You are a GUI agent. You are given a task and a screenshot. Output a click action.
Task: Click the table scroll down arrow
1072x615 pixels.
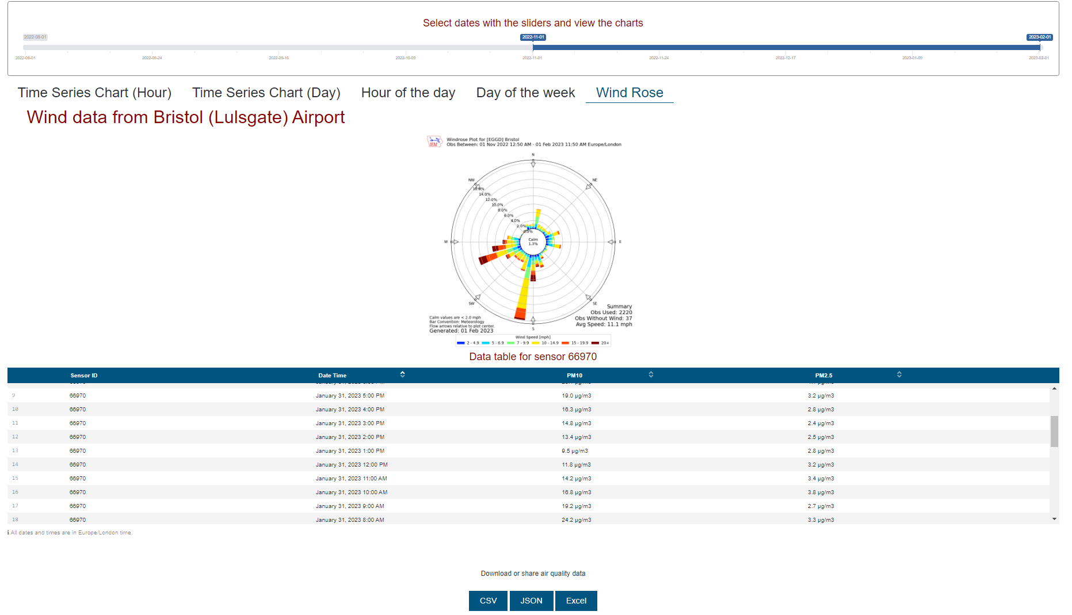1054,519
